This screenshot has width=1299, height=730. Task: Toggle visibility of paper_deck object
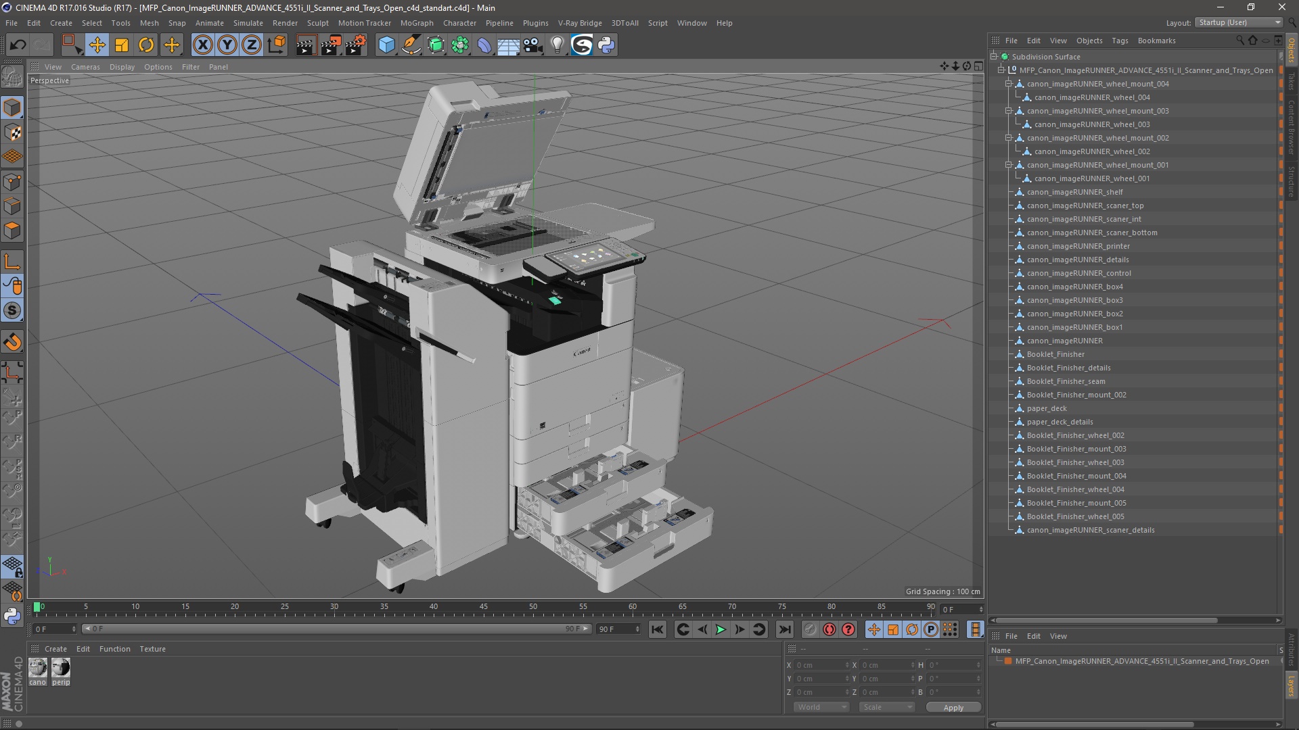point(1279,408)
